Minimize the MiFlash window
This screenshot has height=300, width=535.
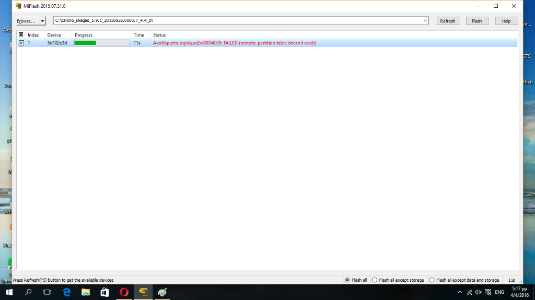click(478, 6)
